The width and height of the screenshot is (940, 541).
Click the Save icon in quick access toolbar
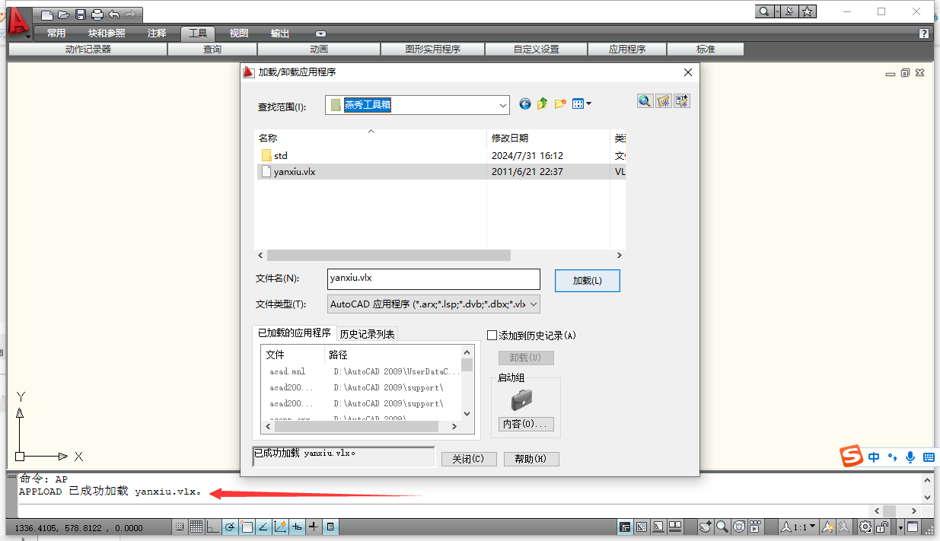coord(80,14)
